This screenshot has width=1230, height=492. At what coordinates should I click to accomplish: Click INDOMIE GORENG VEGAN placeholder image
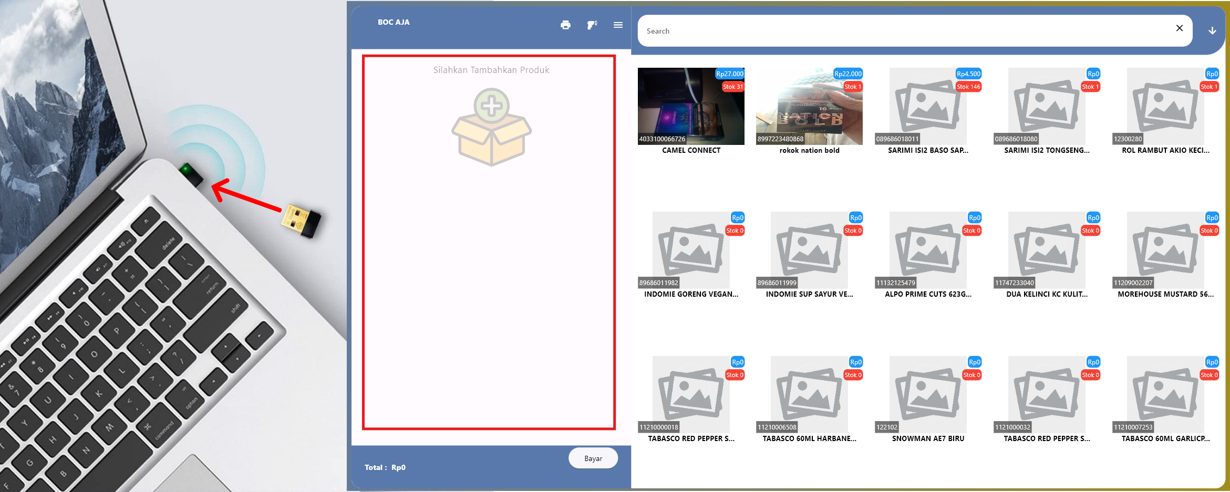[x=691, y=250]
